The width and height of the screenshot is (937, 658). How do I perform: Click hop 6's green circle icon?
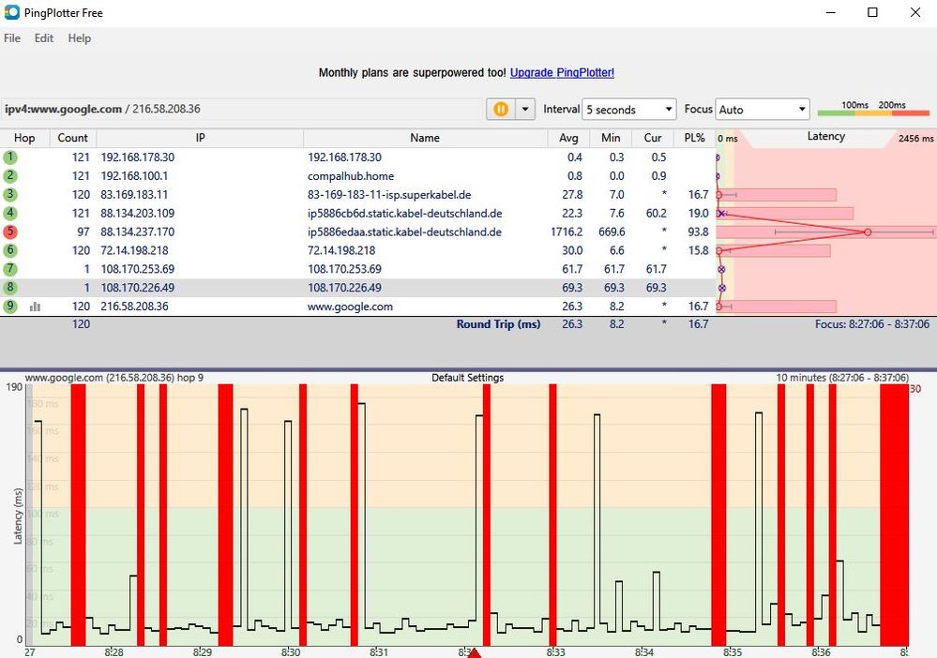[12, 250]
